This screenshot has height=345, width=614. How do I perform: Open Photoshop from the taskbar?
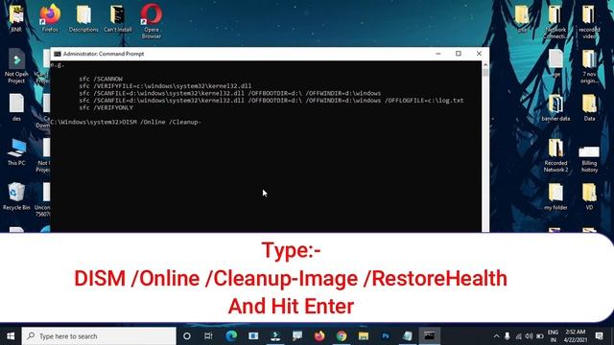point(386,336)
